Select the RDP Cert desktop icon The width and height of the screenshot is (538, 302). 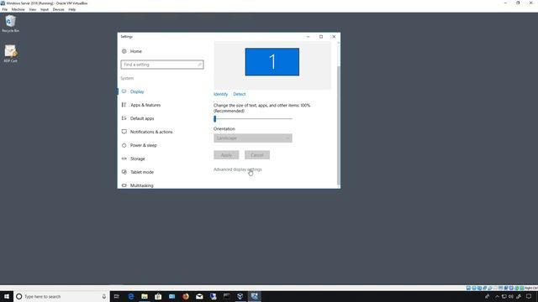point(10,54)
